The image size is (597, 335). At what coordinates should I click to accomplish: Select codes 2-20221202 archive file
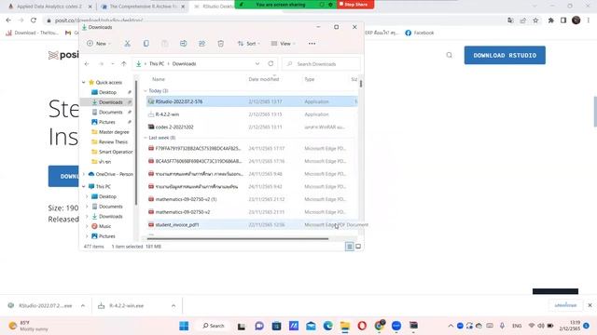[x=252, y=127]
